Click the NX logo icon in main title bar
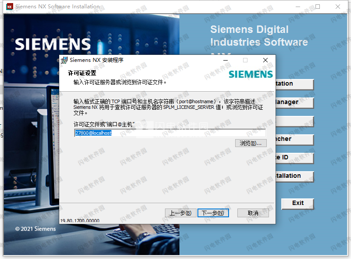This screenshot has width=351, height=259. [x=10, y=7]
